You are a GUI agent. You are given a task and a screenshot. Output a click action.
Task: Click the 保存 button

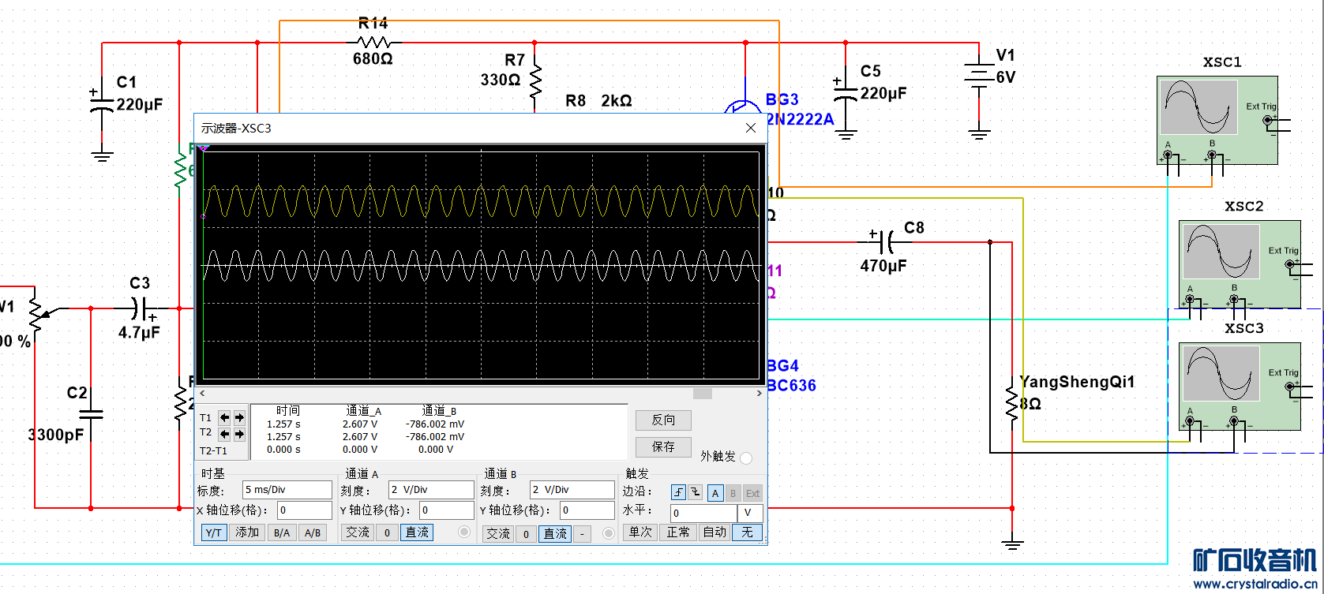pos(663,447)
